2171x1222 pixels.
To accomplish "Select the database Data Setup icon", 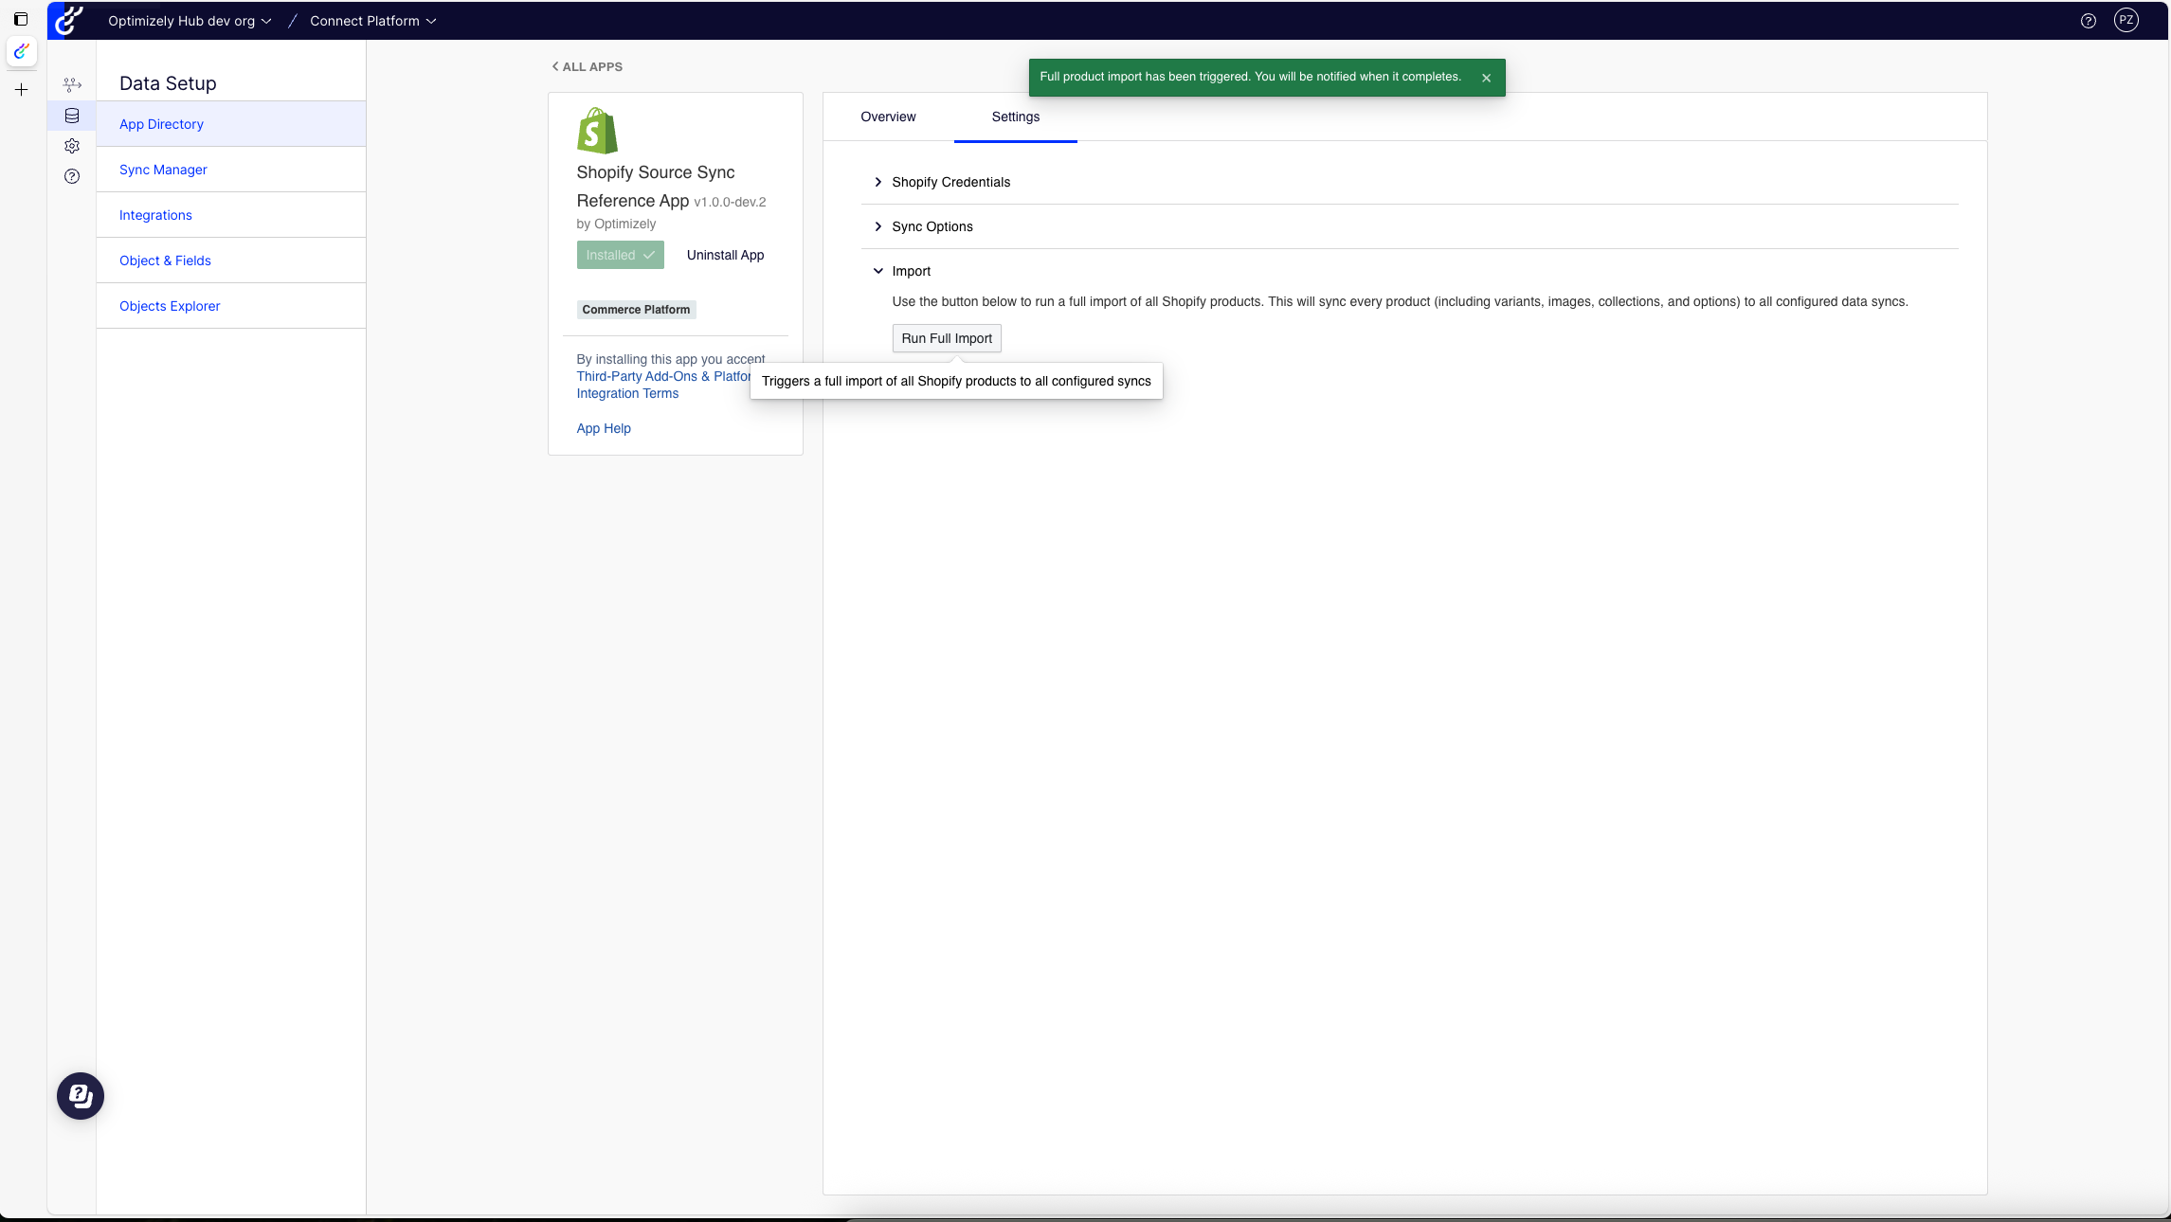I will [x=72, y=116].
